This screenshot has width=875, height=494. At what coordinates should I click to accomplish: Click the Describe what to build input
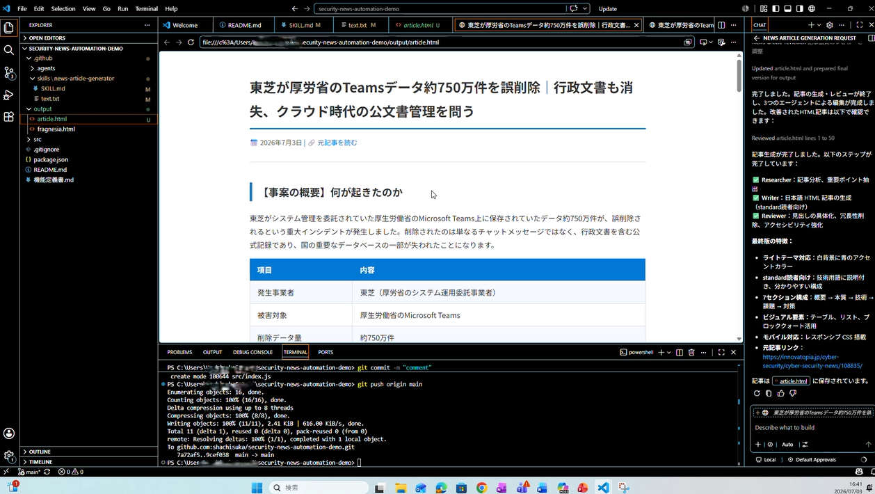811,427
